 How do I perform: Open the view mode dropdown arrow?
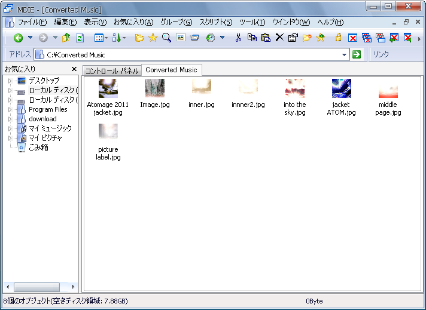point(106,38)
